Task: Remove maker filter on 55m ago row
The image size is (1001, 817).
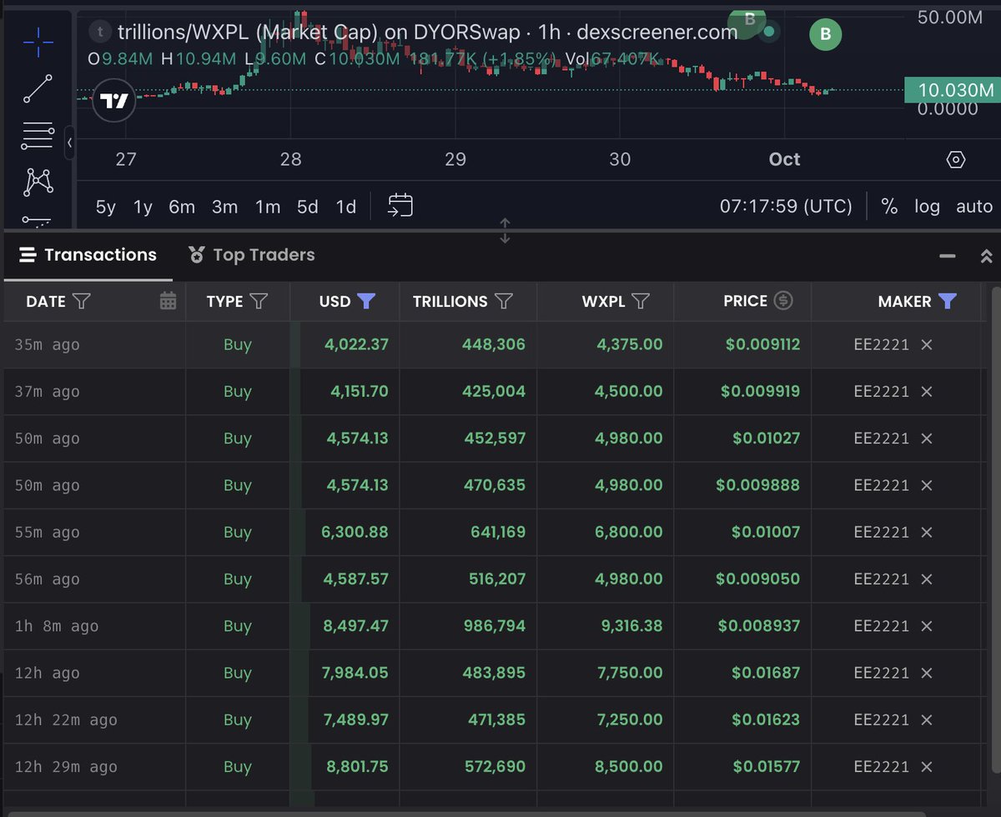Action: (926, 532)
